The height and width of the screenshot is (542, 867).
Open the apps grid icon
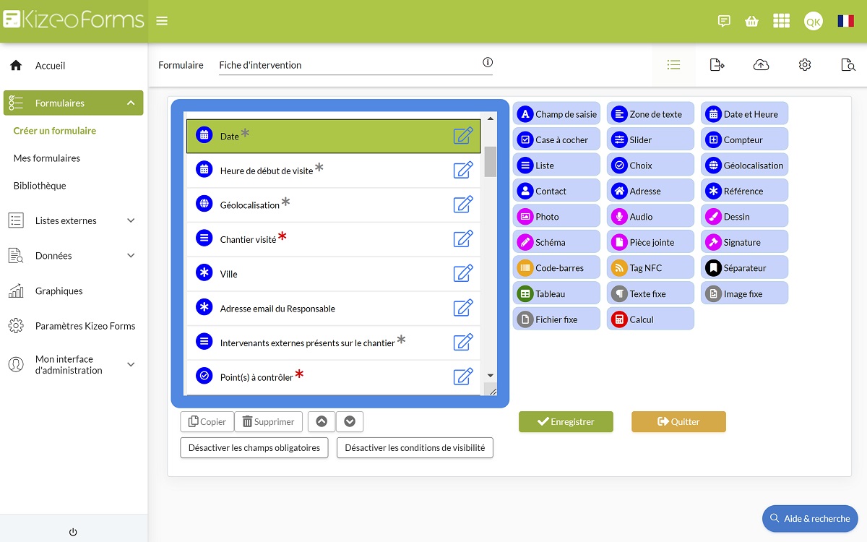(781, 21)
